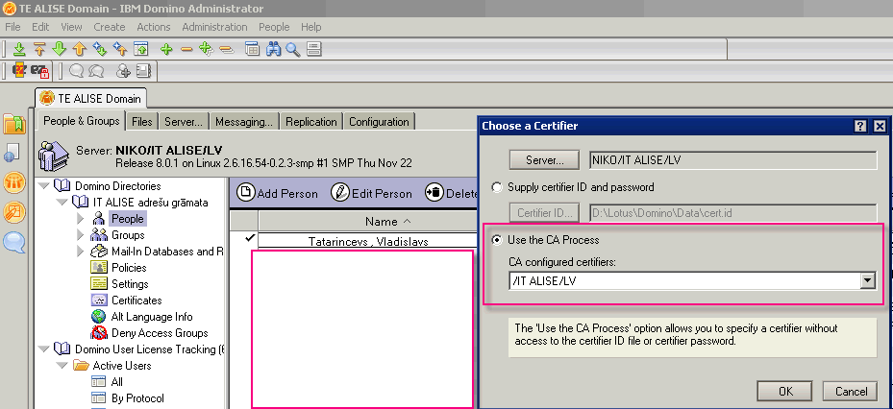The image size is (893, 409).
Task: Click the blue star with orange up arrow icon
Action: [x=119, y=49]
